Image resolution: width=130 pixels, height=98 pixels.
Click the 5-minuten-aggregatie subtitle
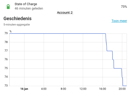tap(17, 25)
